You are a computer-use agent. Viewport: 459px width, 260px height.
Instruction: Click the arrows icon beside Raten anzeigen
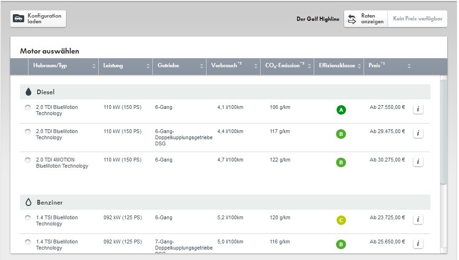click(352, 19)
